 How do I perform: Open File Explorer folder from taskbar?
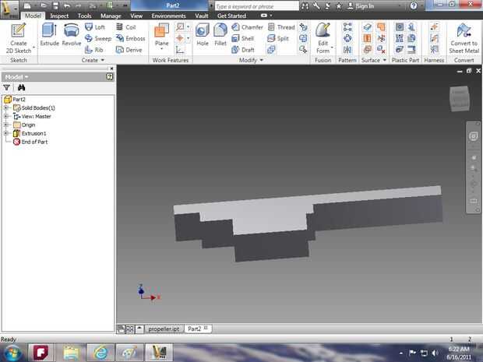pos(71,353)
